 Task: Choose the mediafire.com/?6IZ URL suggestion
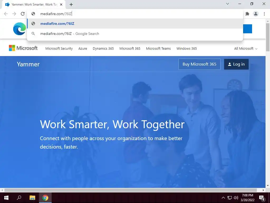pyautogui.click(x=135, y=24)
